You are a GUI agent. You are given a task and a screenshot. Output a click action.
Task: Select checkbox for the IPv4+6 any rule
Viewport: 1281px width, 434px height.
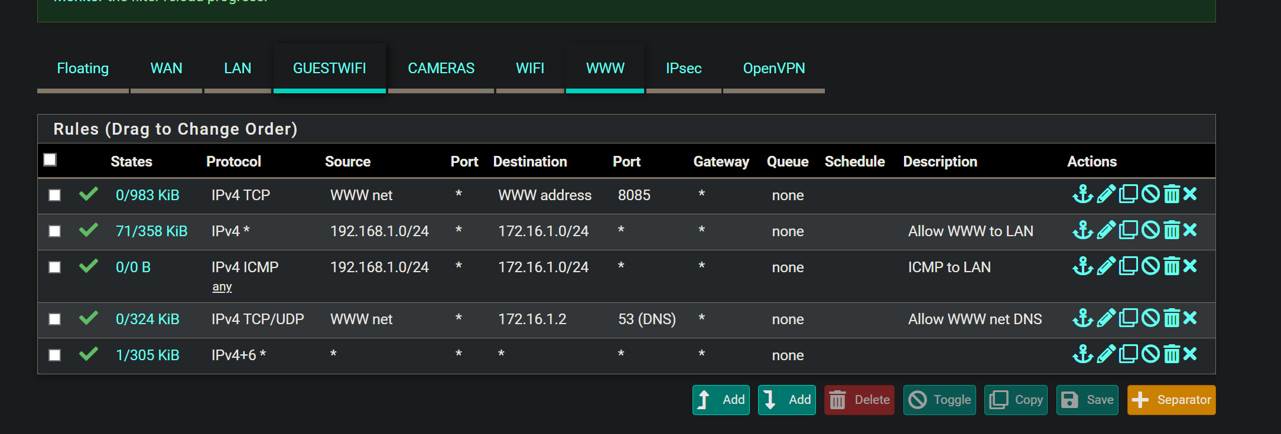click(55, 355)
